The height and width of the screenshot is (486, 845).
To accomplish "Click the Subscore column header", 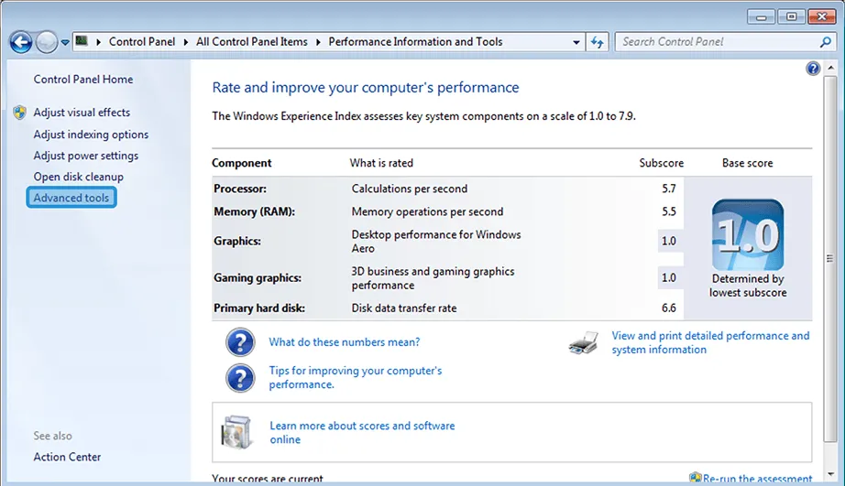I will (x=661, y=163).
